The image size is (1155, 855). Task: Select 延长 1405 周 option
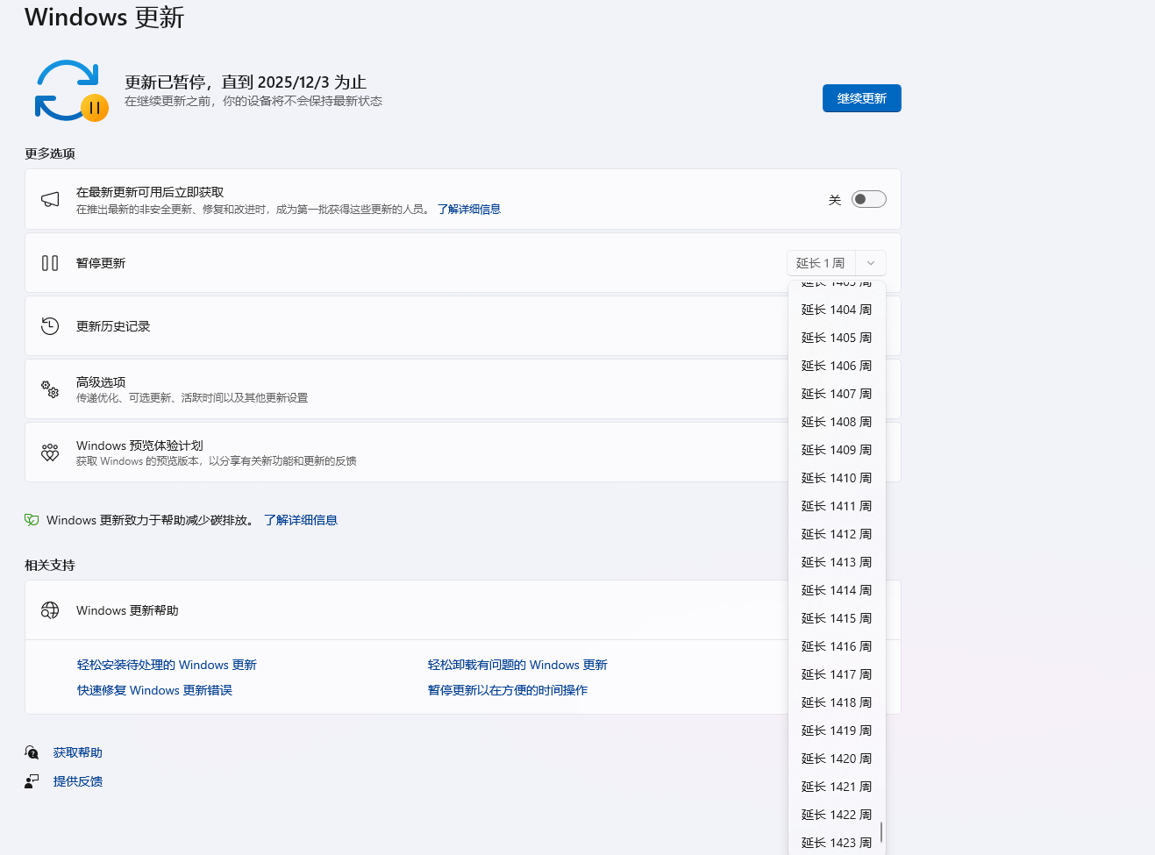(837, 338)
